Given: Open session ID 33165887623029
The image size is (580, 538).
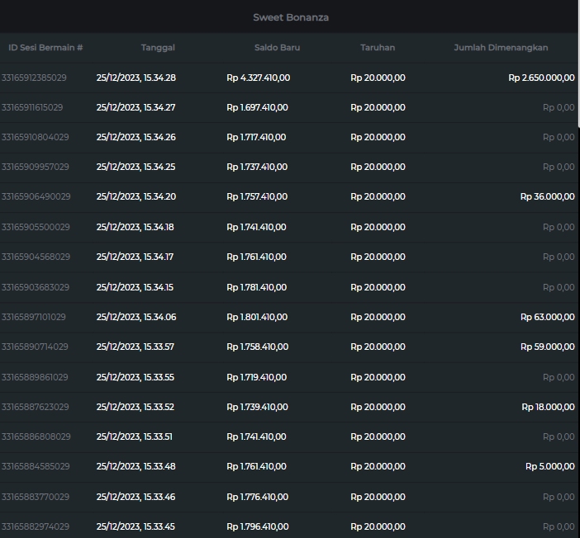Looking at the screenshot, I should (x=36, y=407).
